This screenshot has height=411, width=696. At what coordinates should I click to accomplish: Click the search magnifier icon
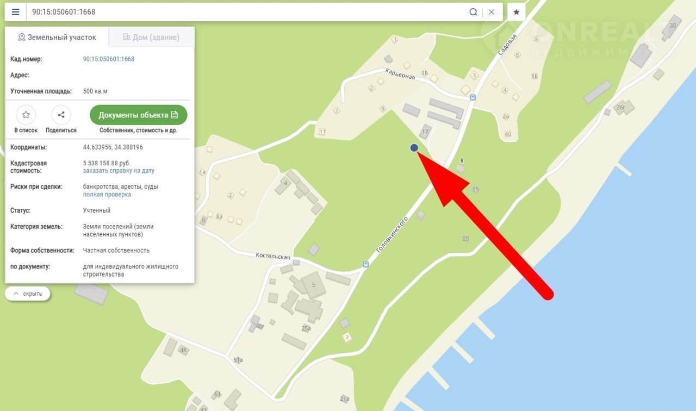[473, 12]
